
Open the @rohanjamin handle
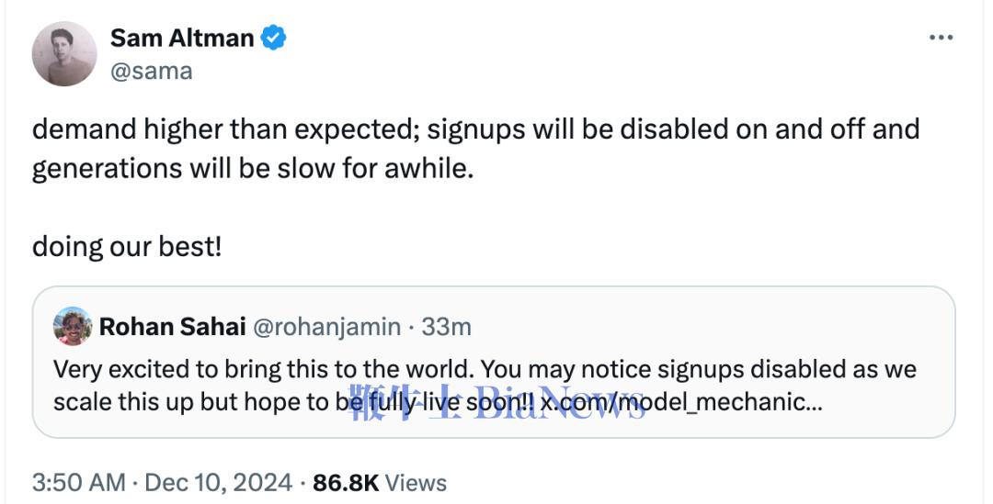325,327
